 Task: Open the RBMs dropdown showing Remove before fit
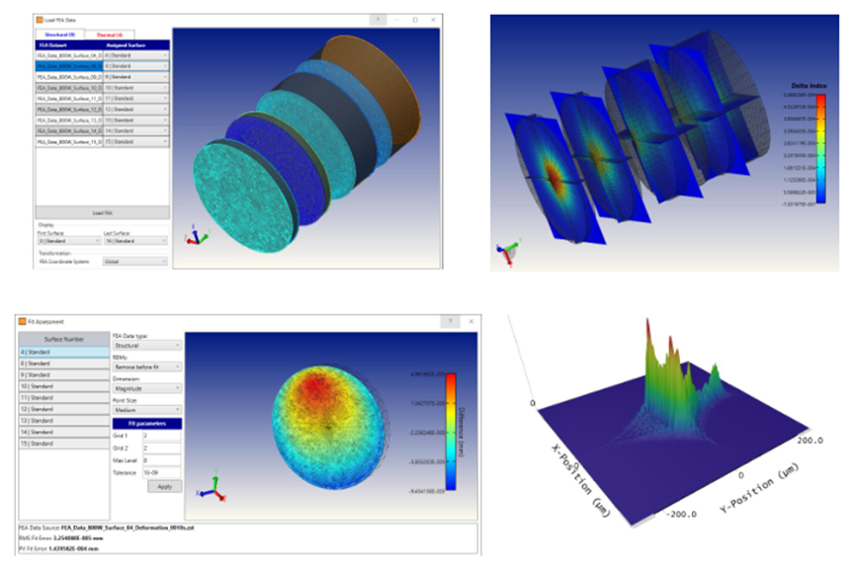[147, 367]
